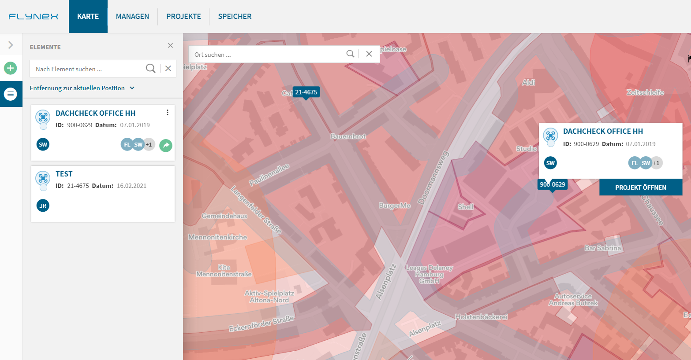Screen dimensions: 691x360
Task: Click the Shell label on the map
Action: (466, 207)
